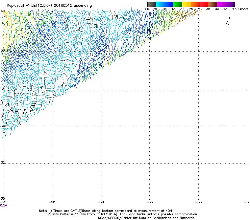Screen dimensions: 250x220
Task: Click the 'Times are GMT' note line
Action: 105,211
